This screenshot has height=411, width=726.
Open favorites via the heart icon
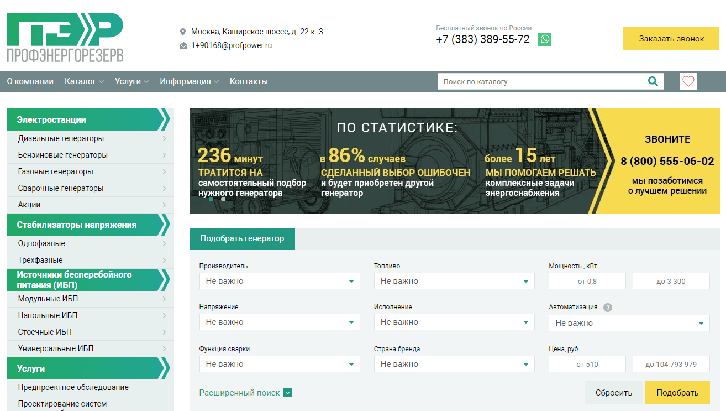click(x=688, y=81)
